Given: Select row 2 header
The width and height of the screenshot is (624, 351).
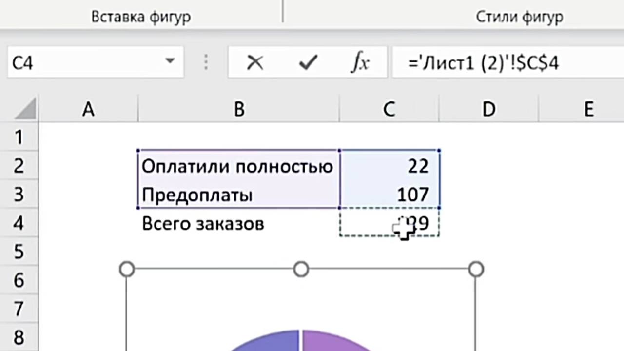Looking at the screenshot, I should [x=19, y=166].
